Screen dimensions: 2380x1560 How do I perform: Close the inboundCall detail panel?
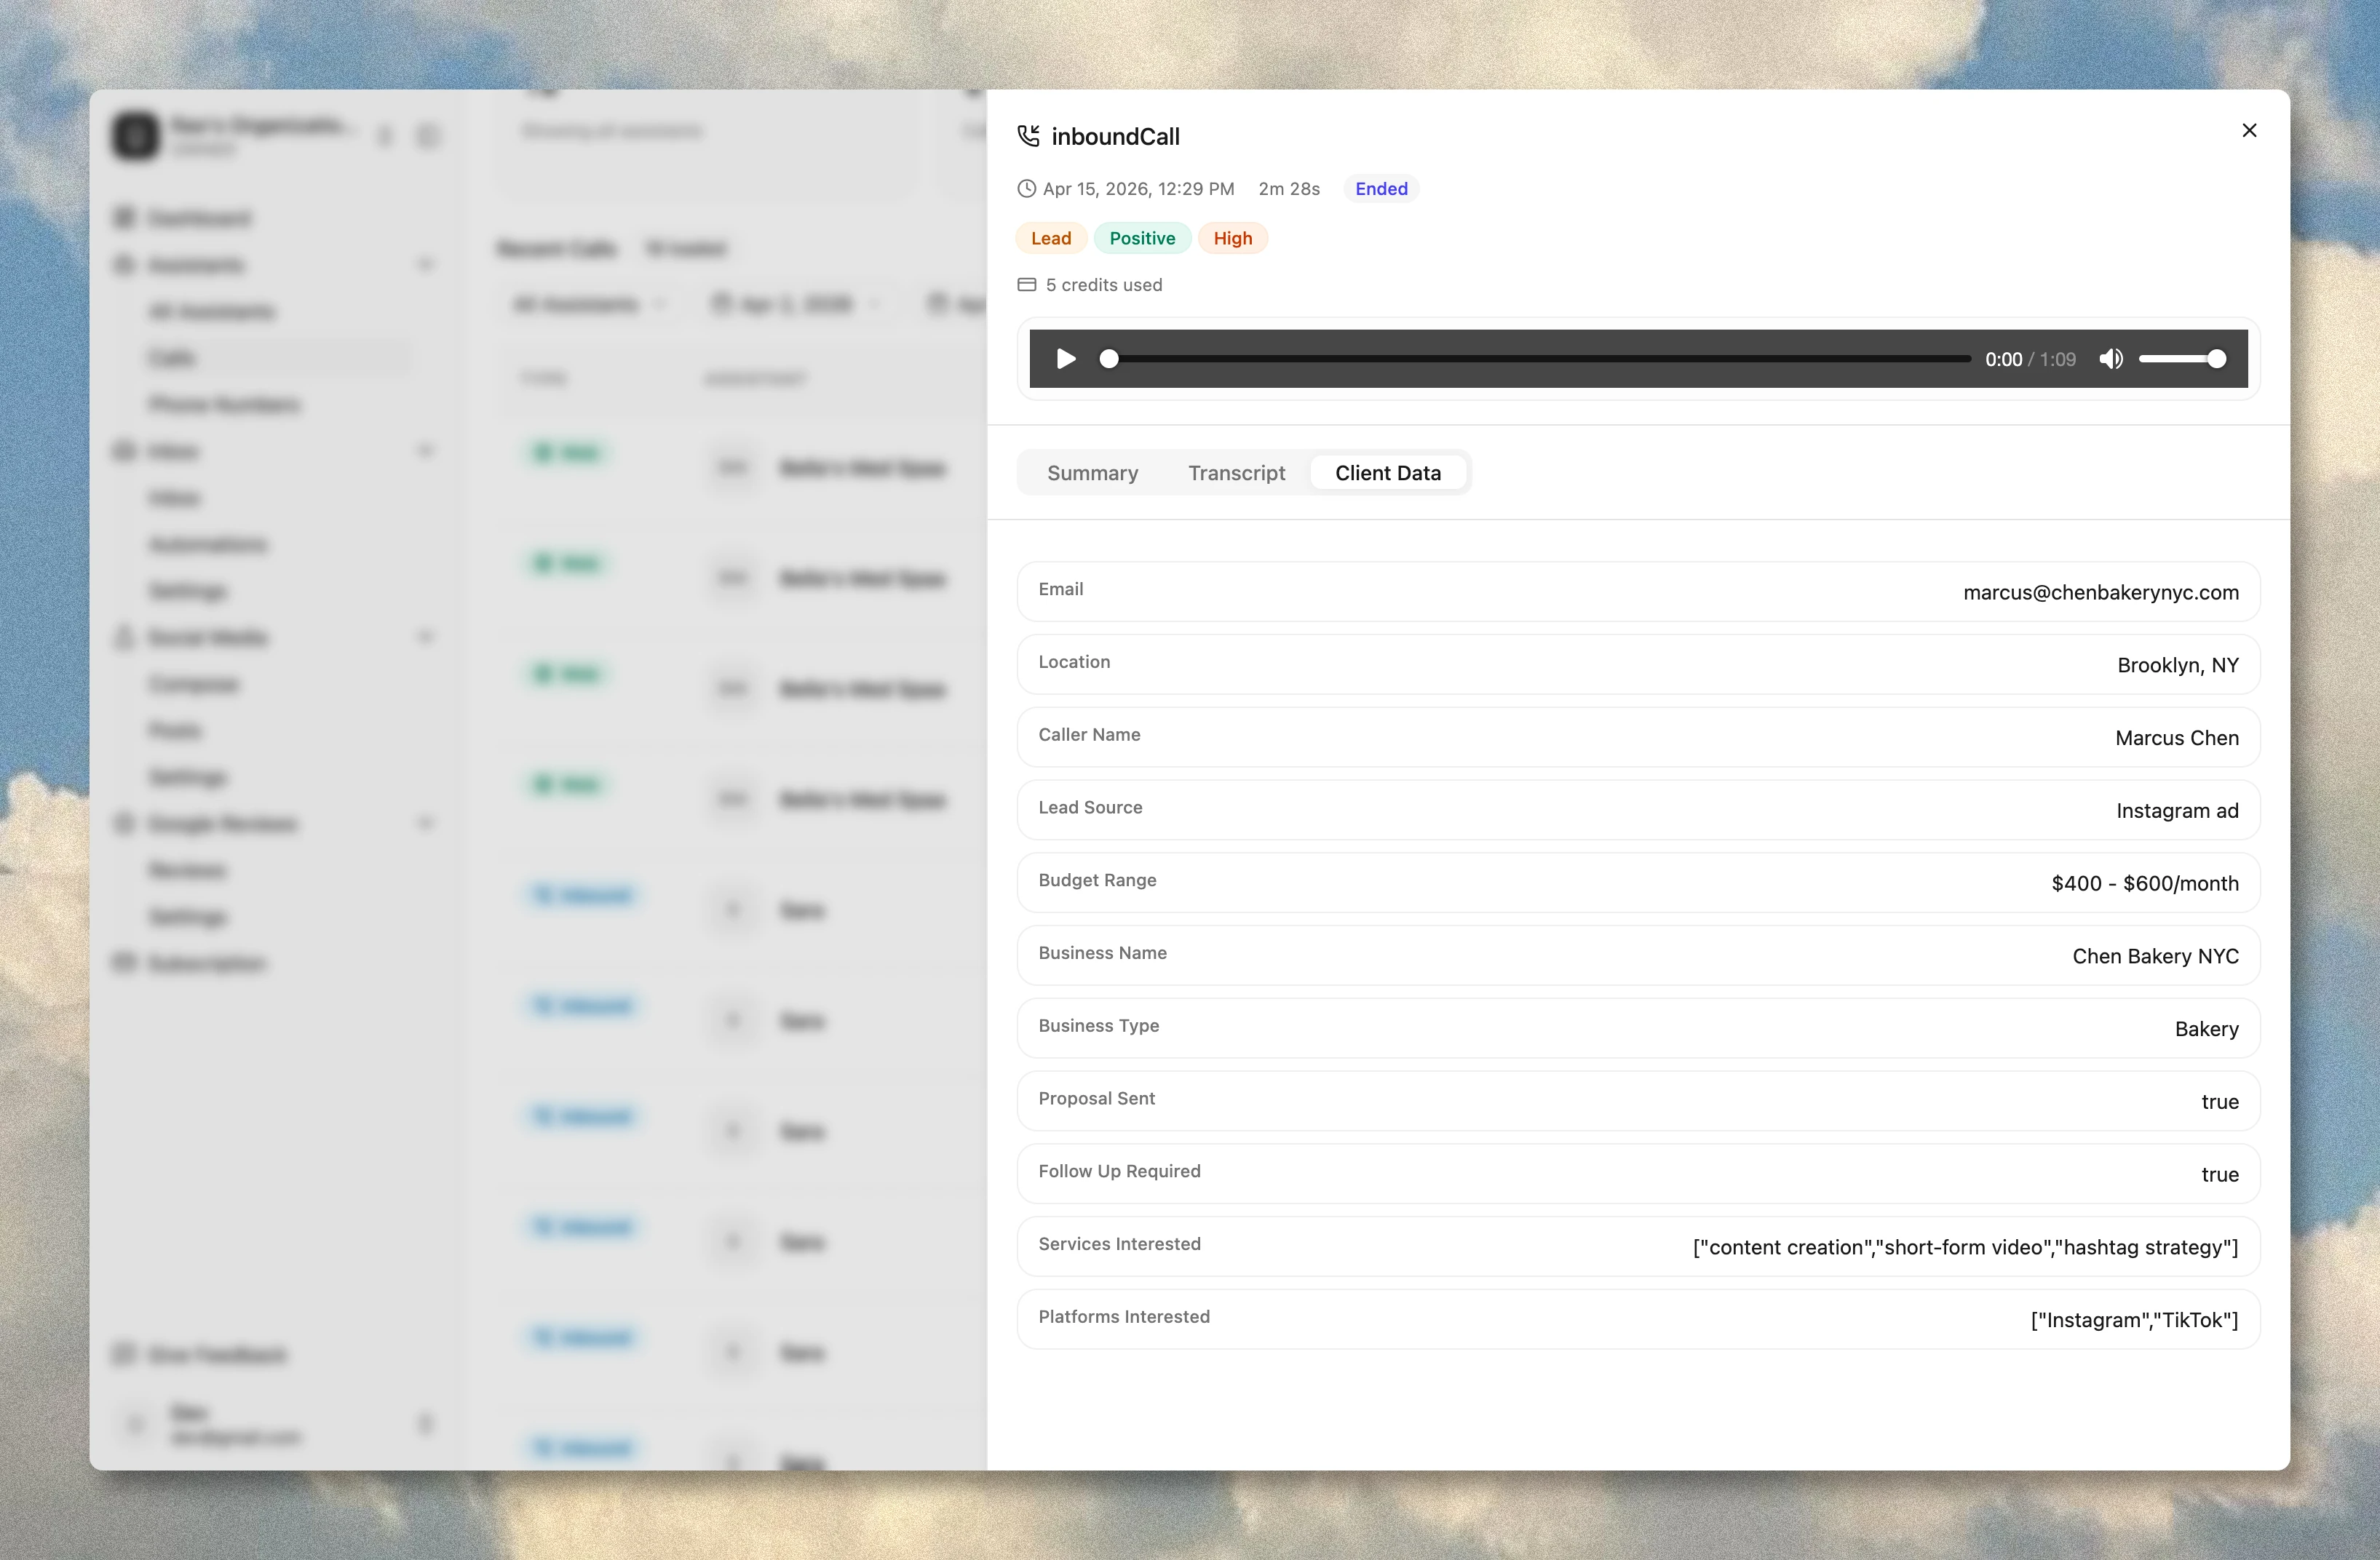2249,130
